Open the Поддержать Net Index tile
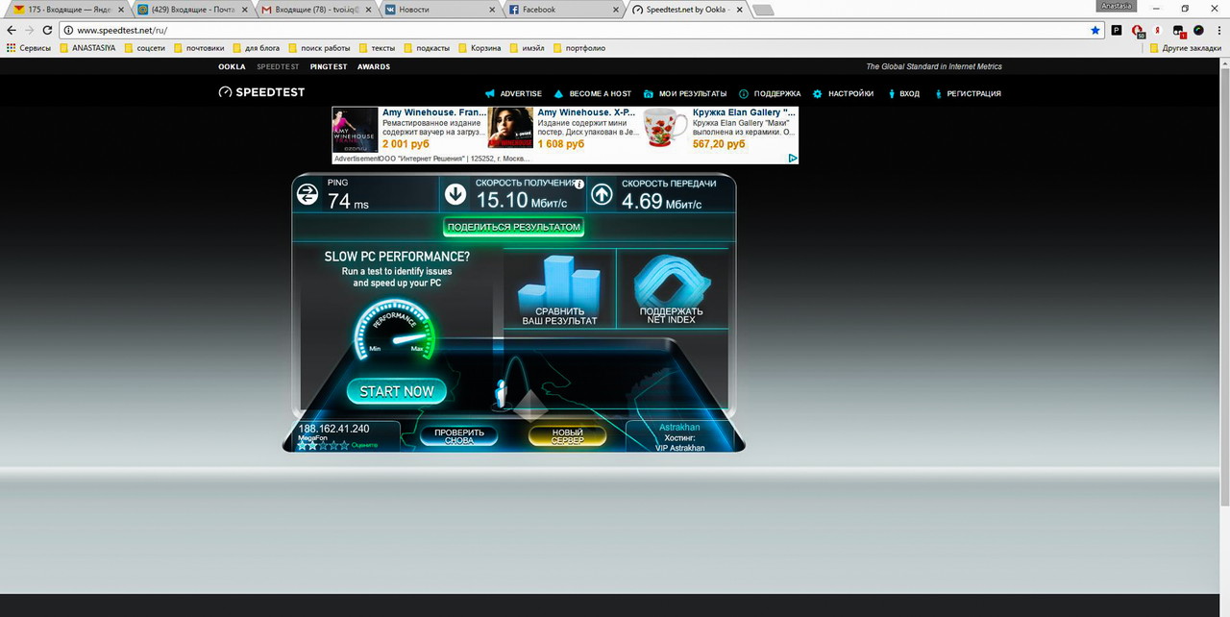 671,289
